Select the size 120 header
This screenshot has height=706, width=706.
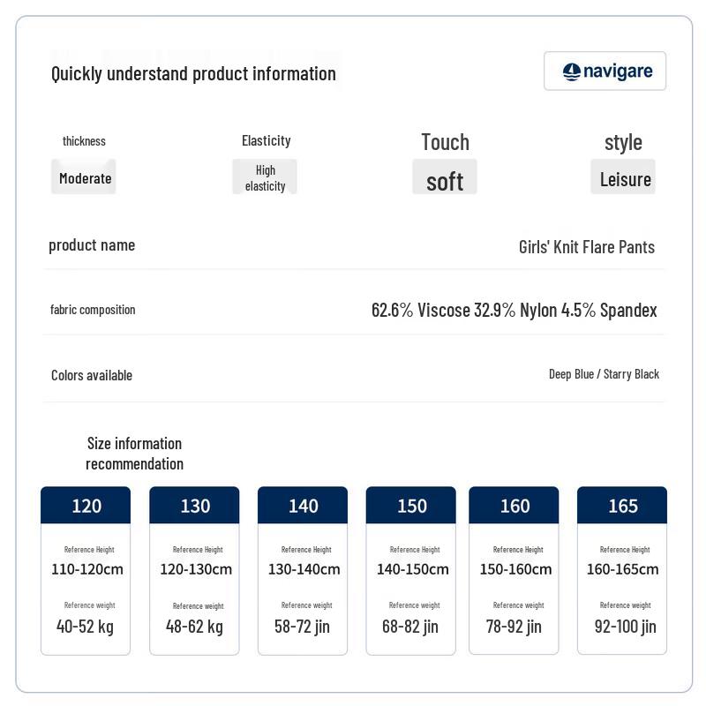86,505
